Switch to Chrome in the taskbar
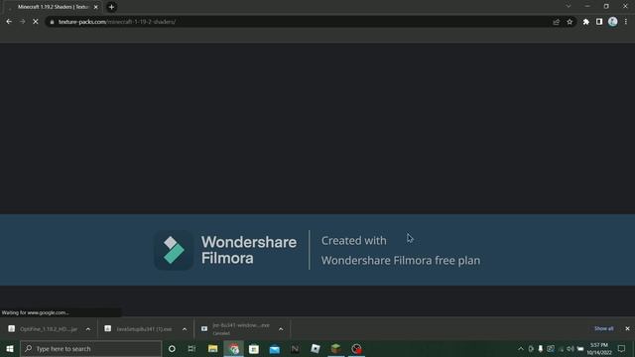 click(234, 349)
